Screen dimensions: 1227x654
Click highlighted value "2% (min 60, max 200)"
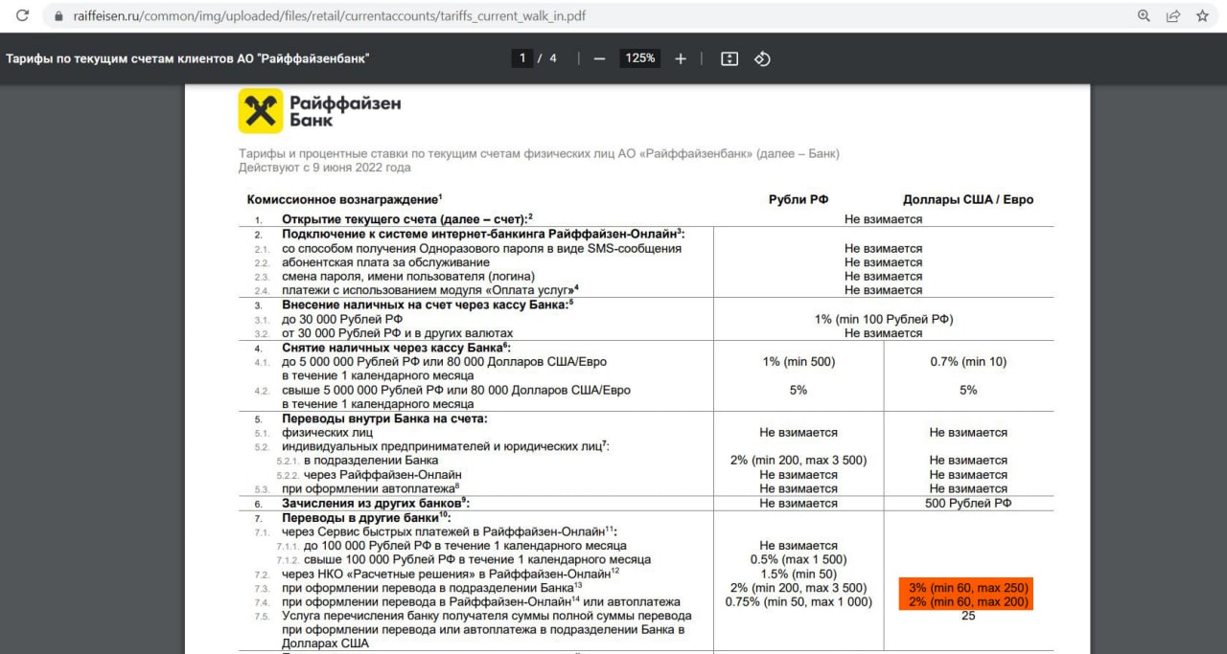point(966,601)
